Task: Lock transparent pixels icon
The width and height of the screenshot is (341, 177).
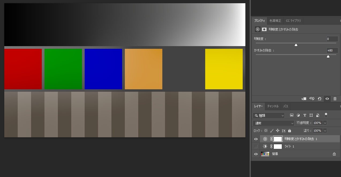Action: [266, 131]
